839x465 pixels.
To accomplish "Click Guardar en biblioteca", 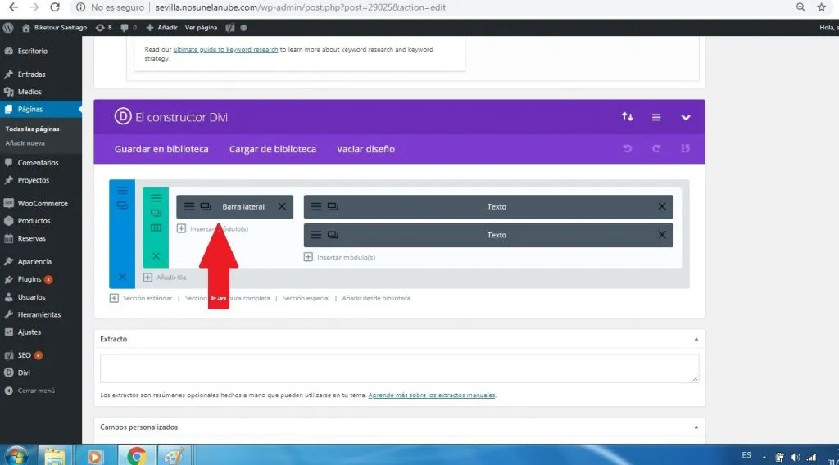I will point(161,149).
